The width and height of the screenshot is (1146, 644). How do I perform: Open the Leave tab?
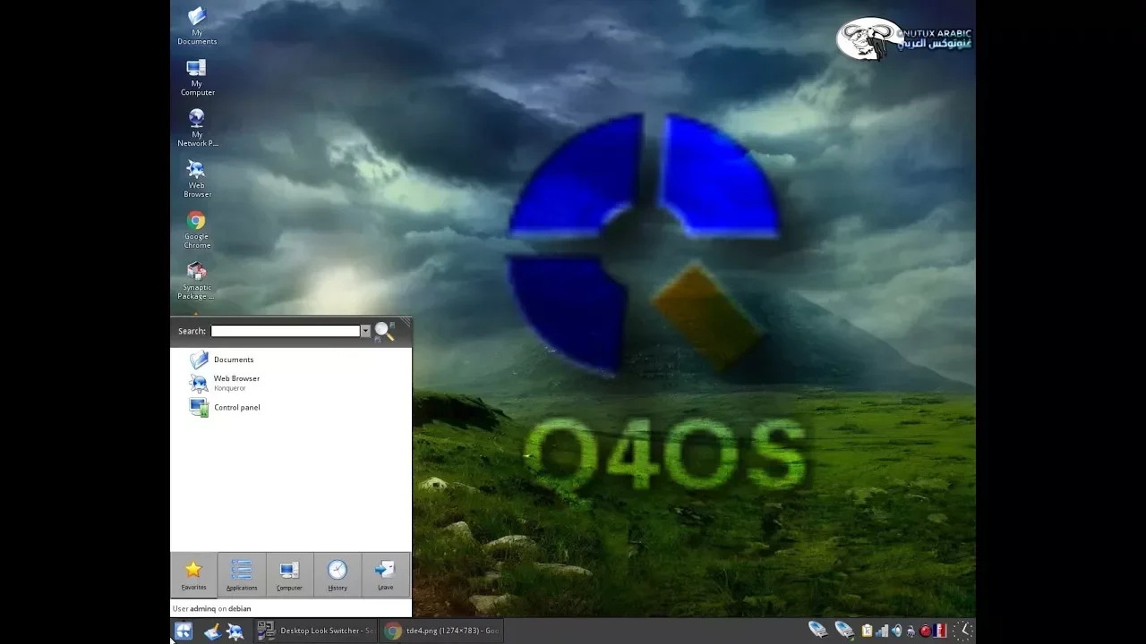point(386,574)
